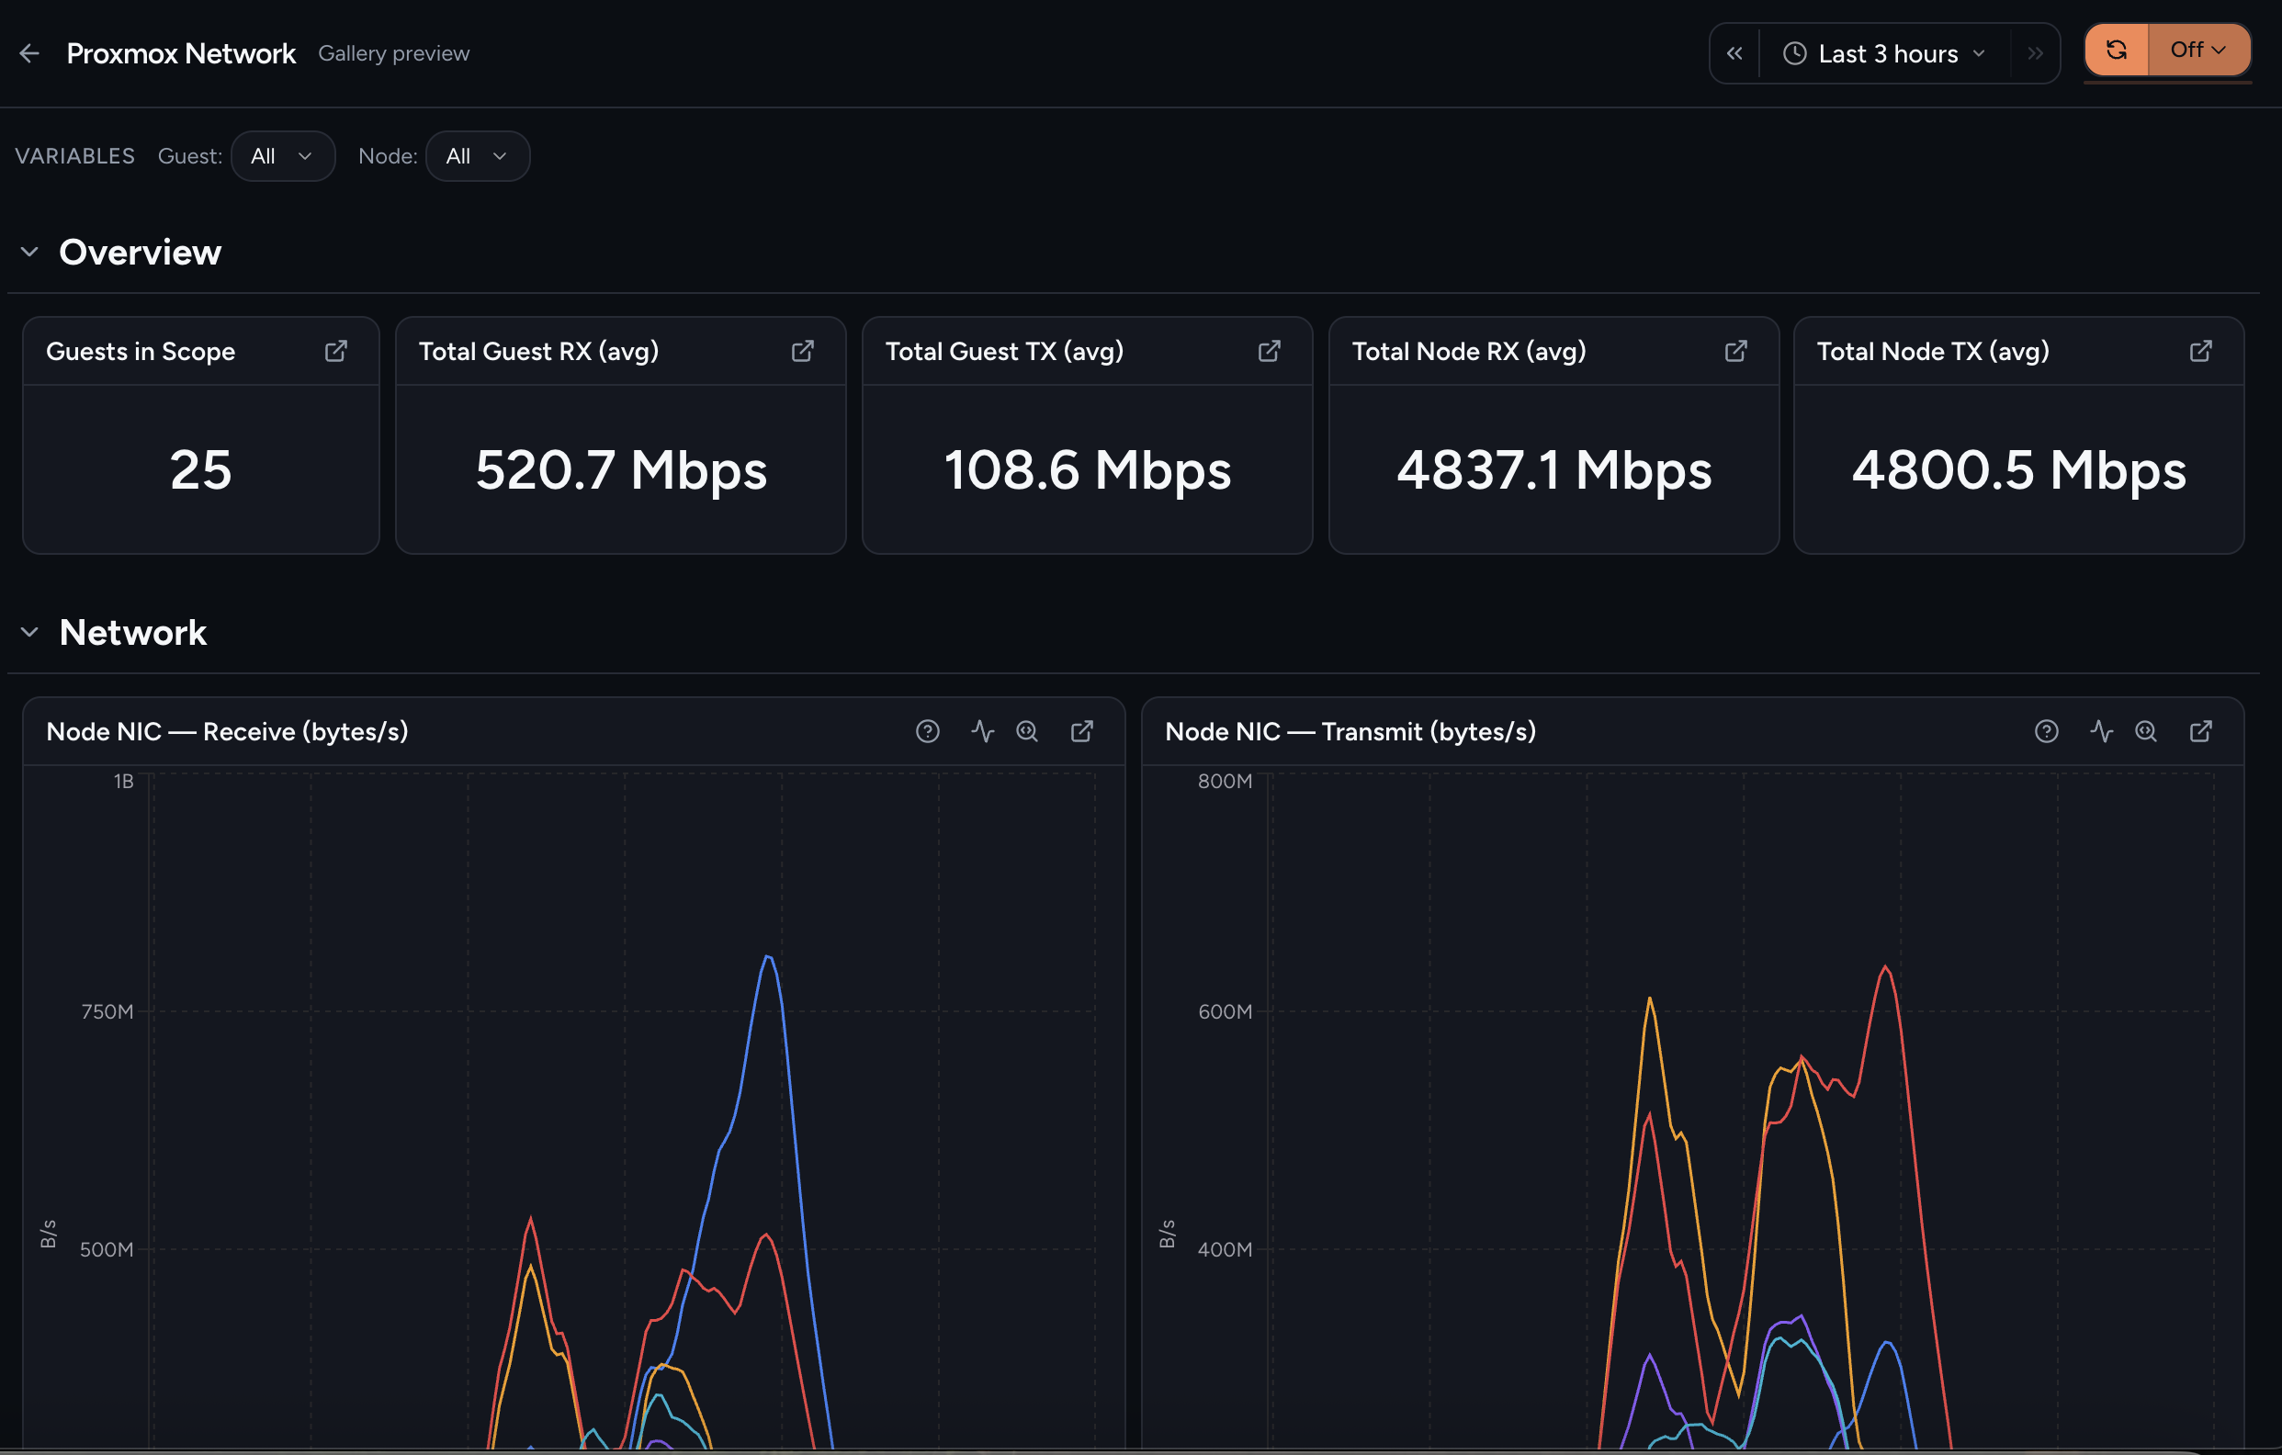Open the Last 3 hours time range picker

[x=1884, y=54]
